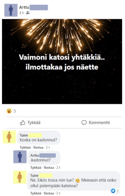The image size is (125, 196).
Task: Click the surprised face reaction emoji
Action: coord(9,111)
